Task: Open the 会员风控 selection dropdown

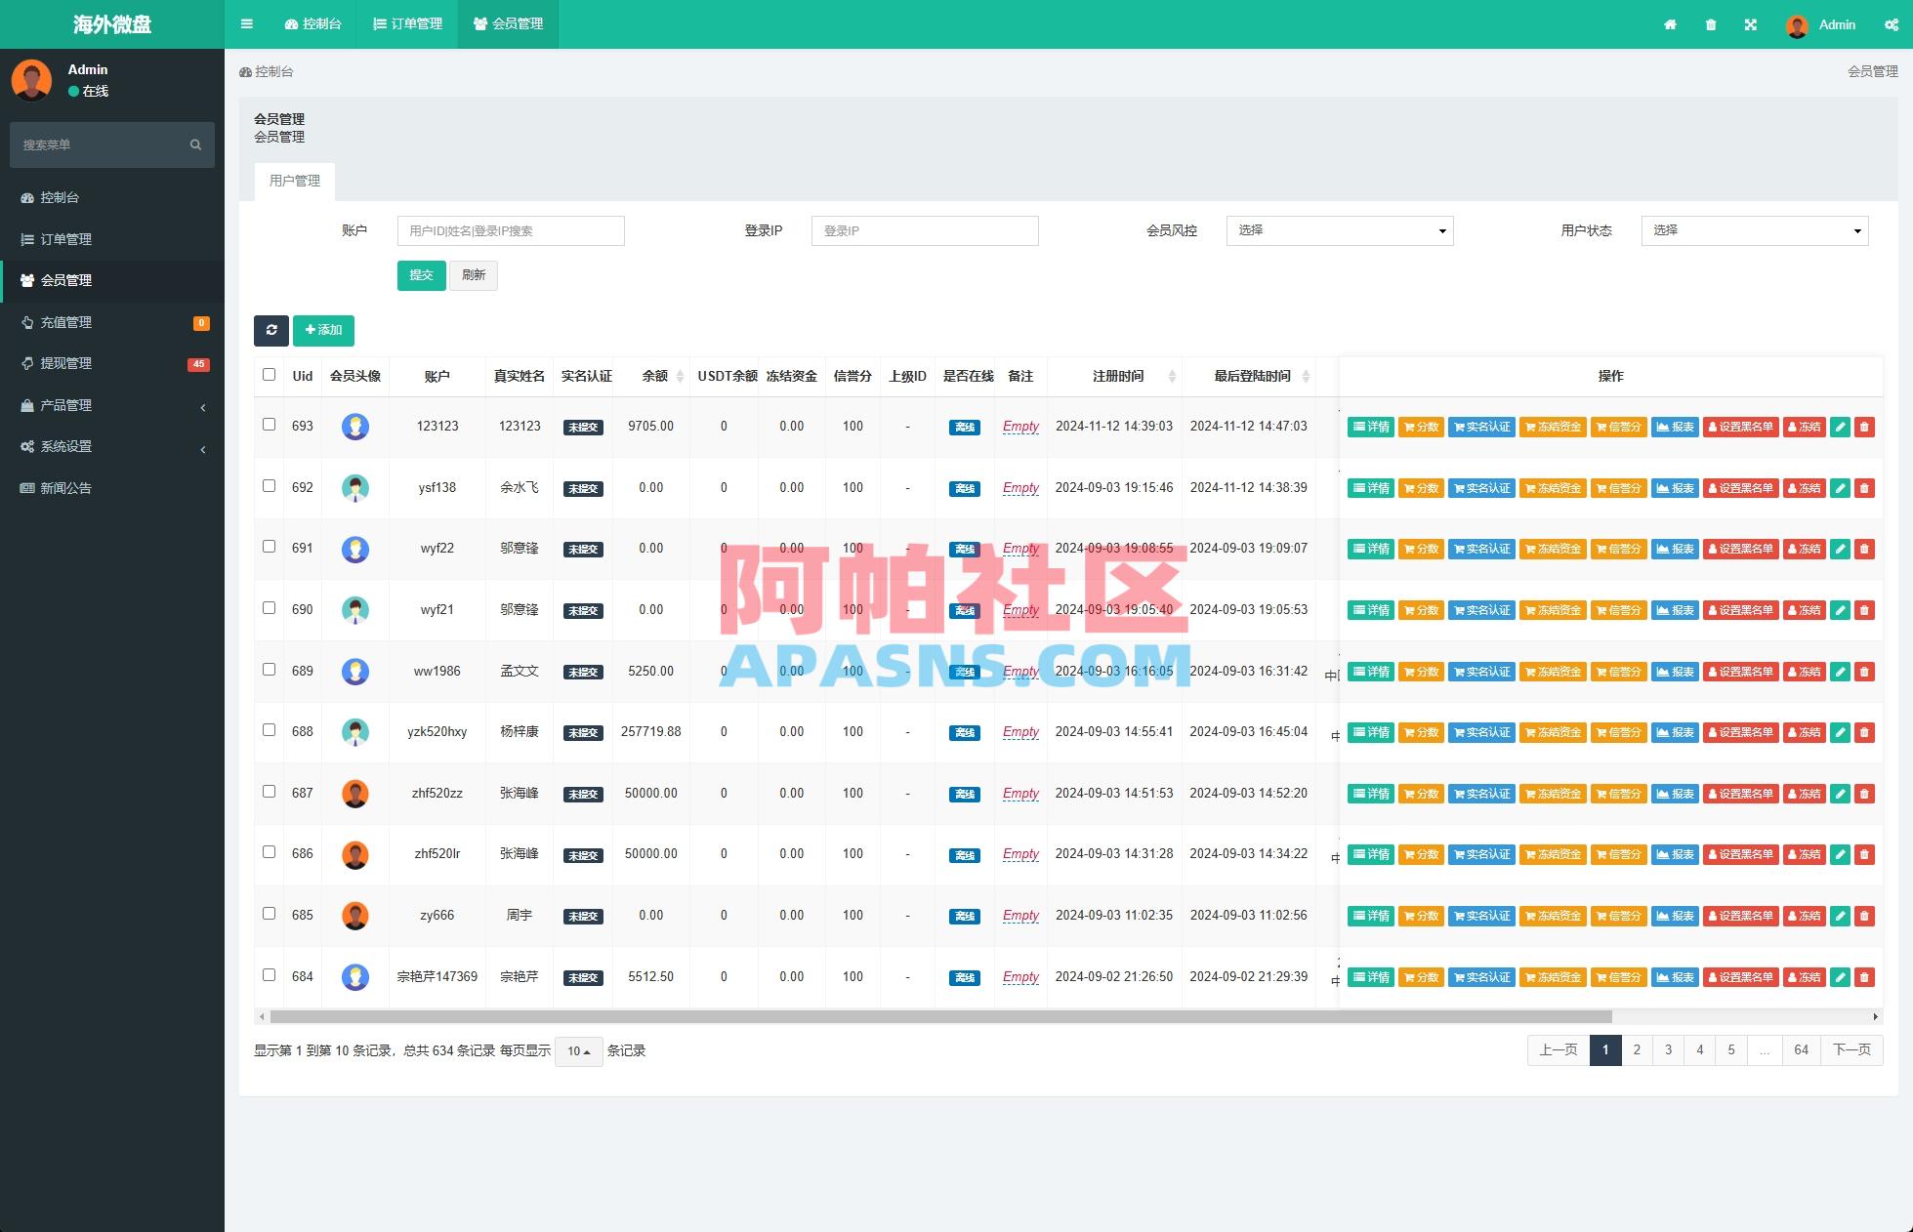Action: 1339,230
